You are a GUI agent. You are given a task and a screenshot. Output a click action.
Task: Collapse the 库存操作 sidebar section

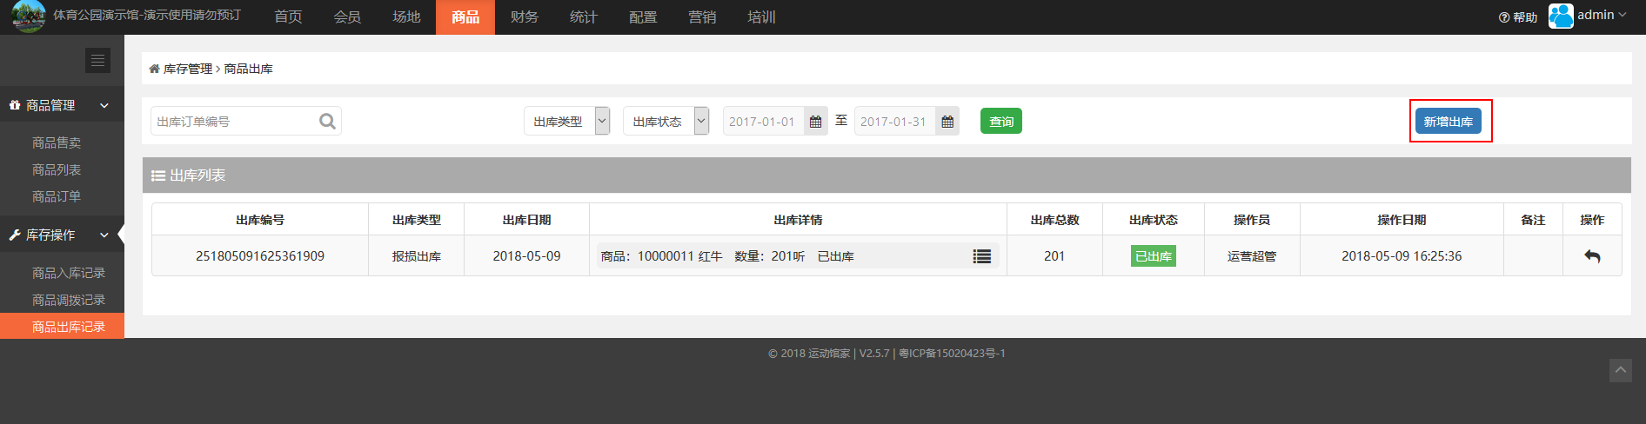point(62,235)
